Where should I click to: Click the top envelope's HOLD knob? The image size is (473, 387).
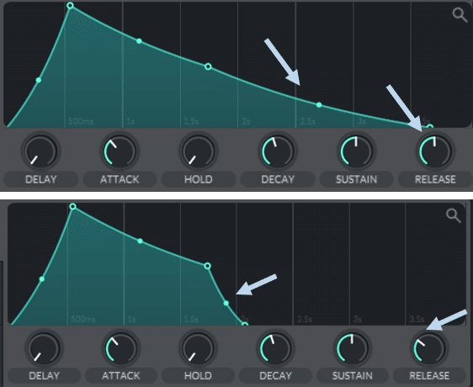(199, 151)
